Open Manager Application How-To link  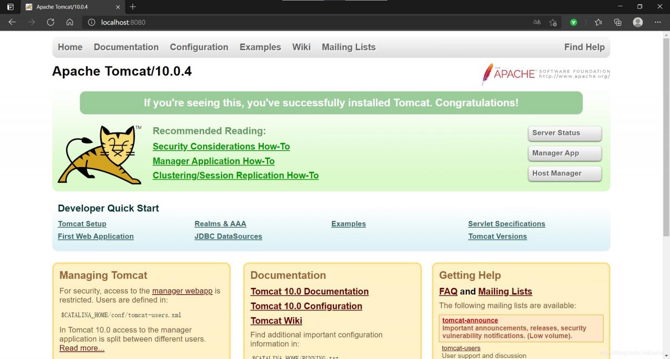pos(214,161)
